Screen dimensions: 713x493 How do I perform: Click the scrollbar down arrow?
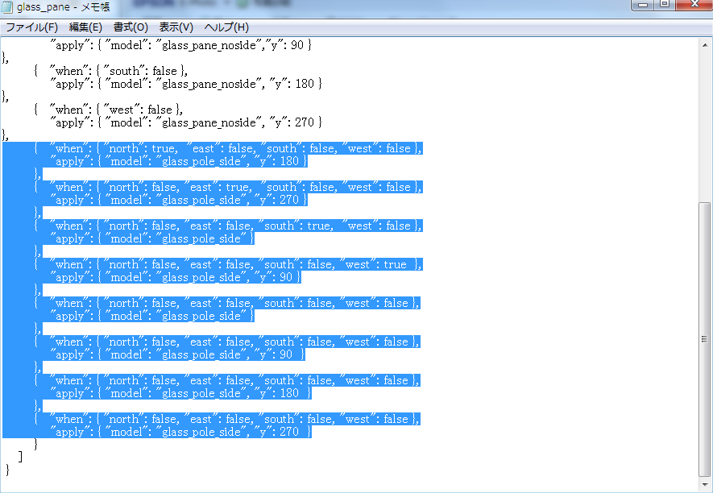click(705, 484)
